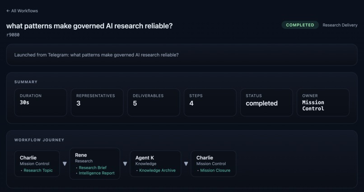Select the Rene Research step card

point(95,164)
